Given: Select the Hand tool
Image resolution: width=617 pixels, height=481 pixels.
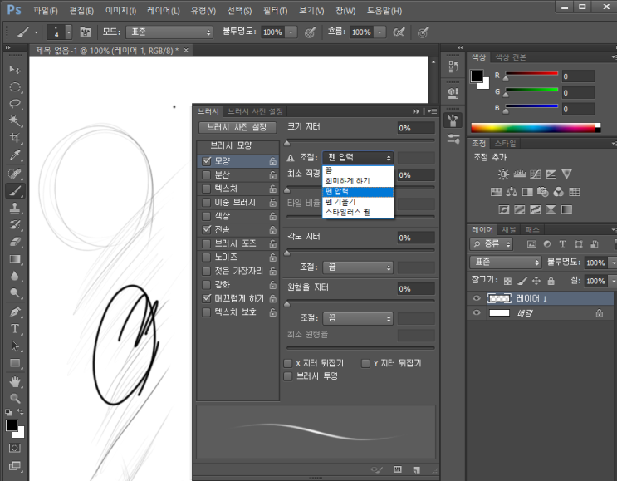Looking at the screenshot, I should [15, 381].
